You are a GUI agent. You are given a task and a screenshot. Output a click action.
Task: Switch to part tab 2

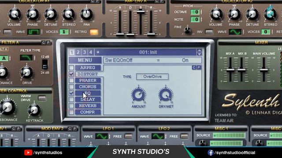coord(78,52)
